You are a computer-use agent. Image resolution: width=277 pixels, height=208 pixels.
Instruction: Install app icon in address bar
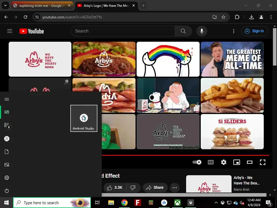(215, 17)
